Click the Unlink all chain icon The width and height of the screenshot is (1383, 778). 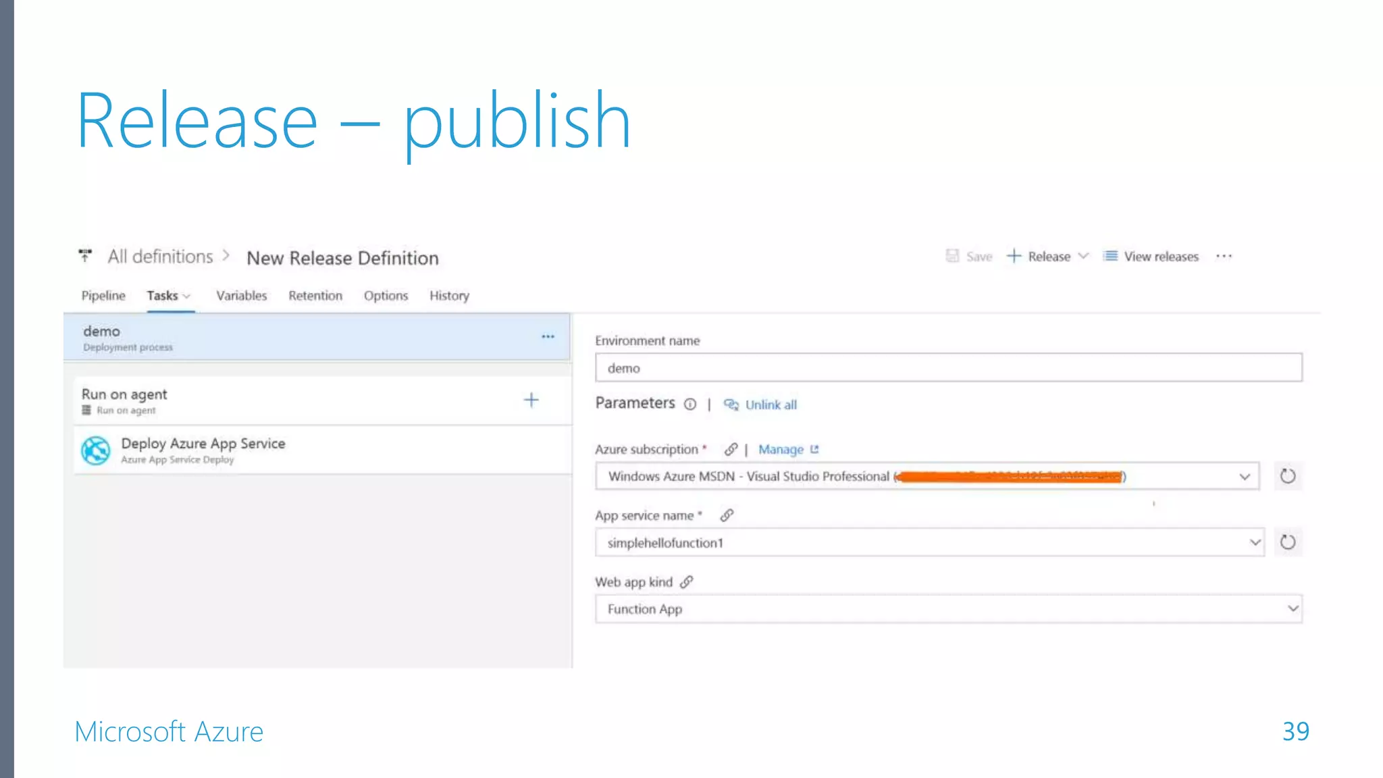(x=731, y=405)
